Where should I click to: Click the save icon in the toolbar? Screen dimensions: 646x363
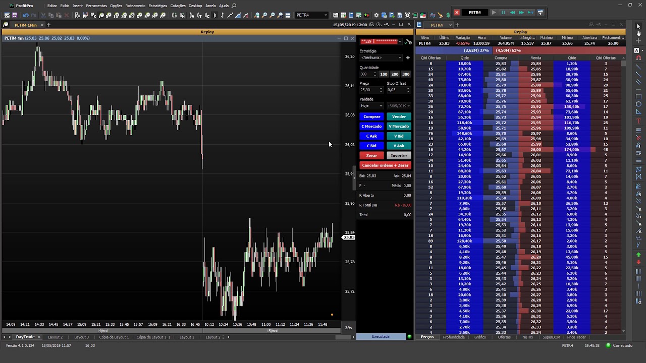coord(15,15)
